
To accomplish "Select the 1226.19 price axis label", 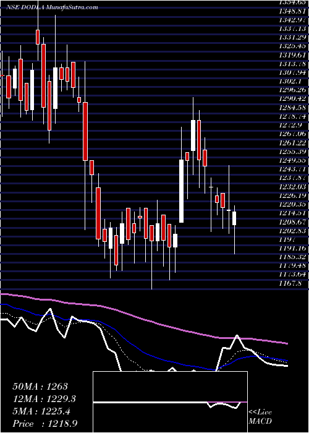I will click(293, 196).
